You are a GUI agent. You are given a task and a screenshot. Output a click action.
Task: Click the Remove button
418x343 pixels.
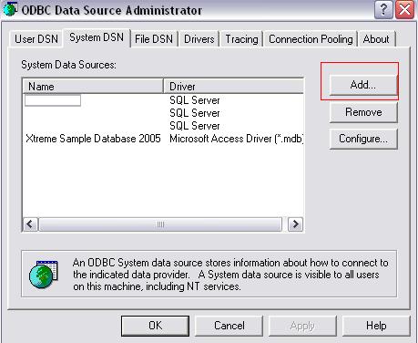pyautogui.click(x=363, y=112)
